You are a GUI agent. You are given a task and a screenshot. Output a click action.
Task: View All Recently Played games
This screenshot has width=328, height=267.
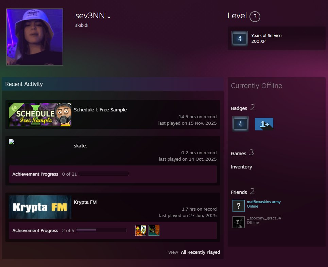click(x=201, y=252)
